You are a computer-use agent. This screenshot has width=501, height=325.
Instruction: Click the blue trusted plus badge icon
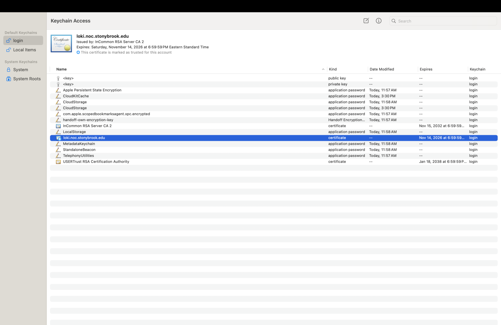[x=78, y=53]
